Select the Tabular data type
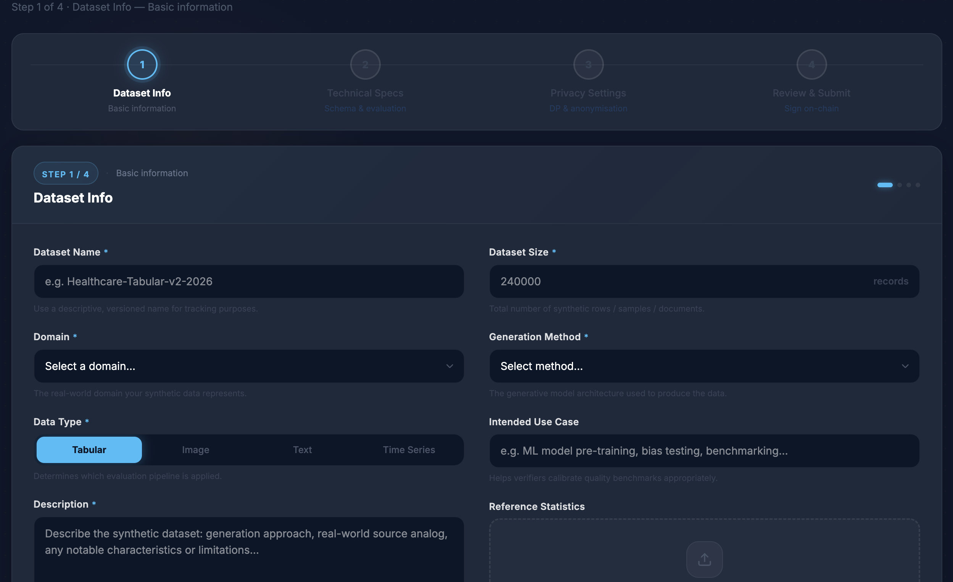 click(89, 450)
